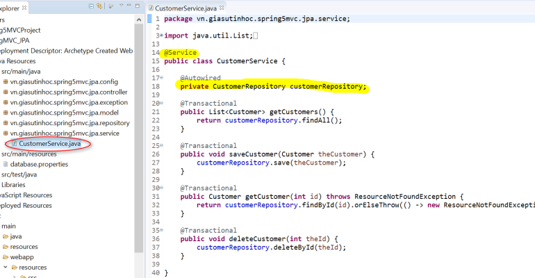This screenshot has width=535, height=278.
Task: Click folder icon of resources below java folder
Action: tap(6, 247)
